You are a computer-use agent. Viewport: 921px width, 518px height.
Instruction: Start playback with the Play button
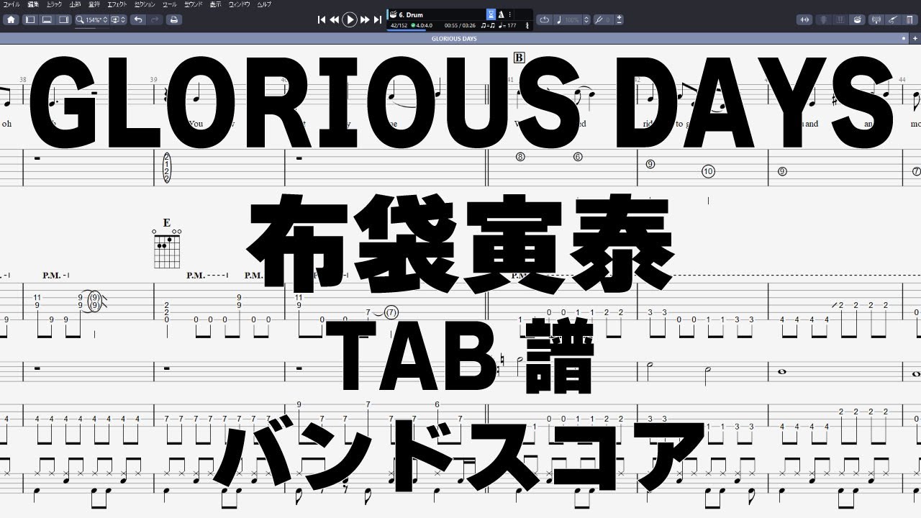[349, 19]
